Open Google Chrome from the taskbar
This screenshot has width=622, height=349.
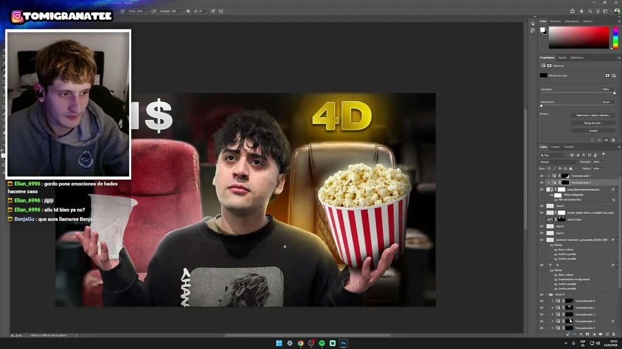click(x=300, y=343)
